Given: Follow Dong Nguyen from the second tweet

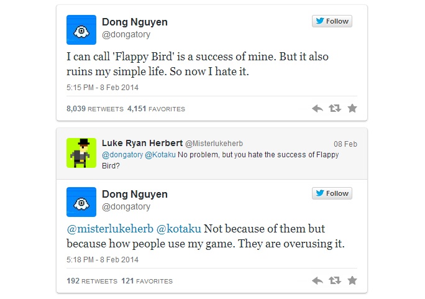Looking at the screenshot, I should point(332,193).
